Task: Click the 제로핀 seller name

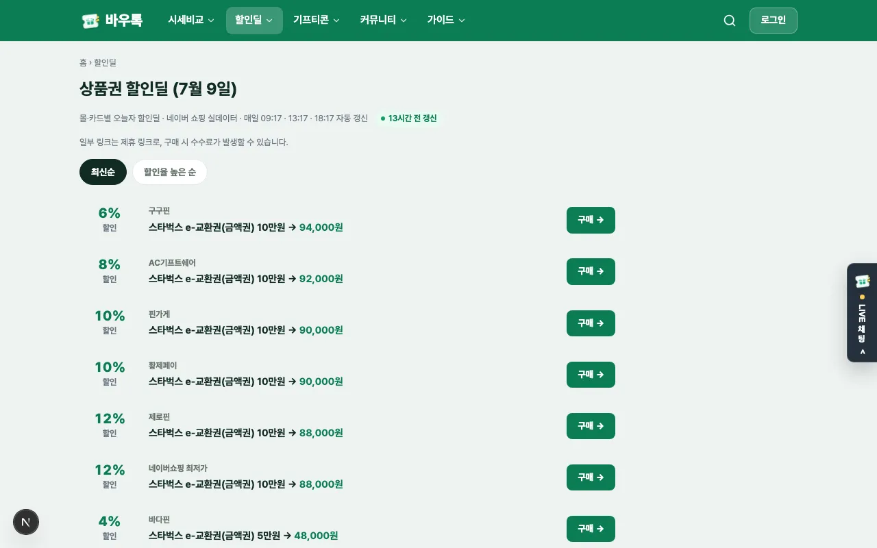Action: point(159,416)
